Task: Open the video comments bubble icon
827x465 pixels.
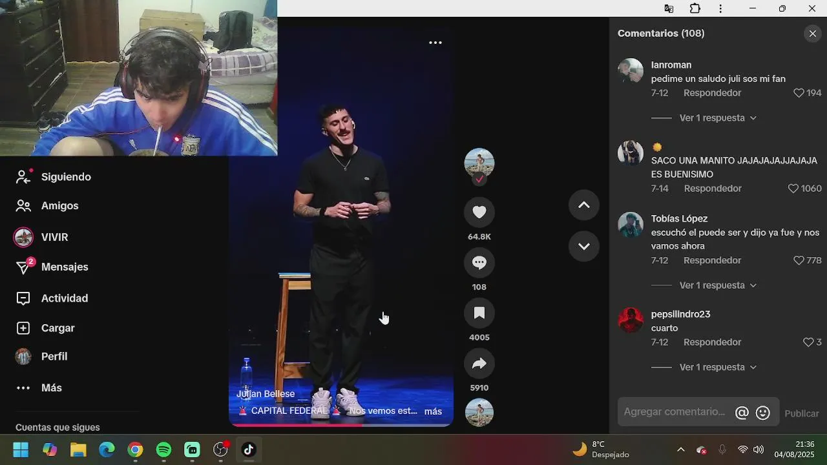Action: (x=479, y=262)
